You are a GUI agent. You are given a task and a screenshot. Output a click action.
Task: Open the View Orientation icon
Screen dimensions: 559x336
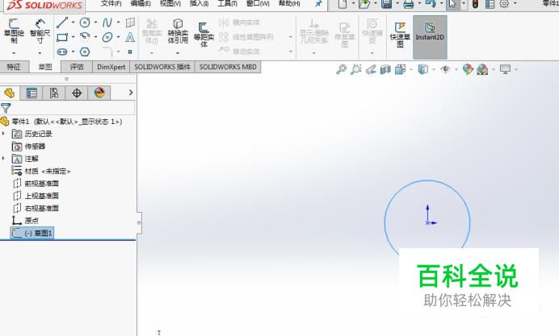401,69
